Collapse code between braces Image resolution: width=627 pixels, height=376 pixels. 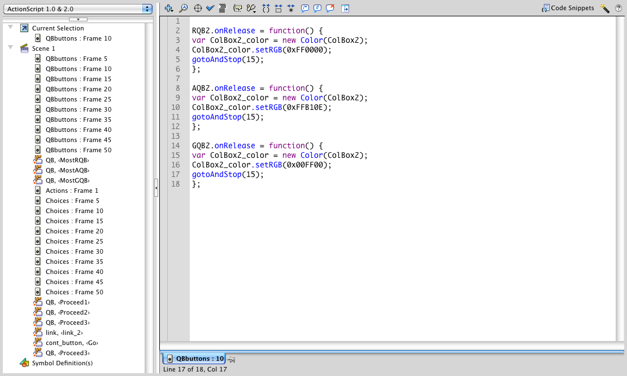[265, 8]
